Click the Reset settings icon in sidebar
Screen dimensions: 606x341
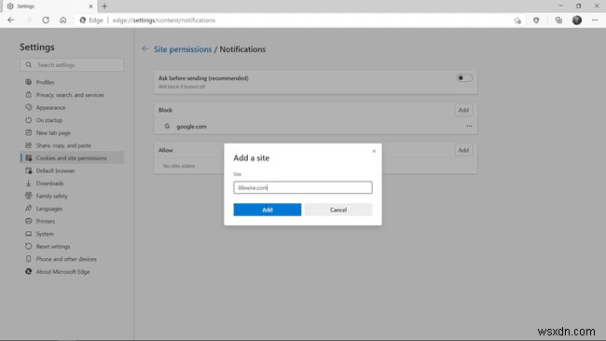pyautogui.click(x=28, y=246)
